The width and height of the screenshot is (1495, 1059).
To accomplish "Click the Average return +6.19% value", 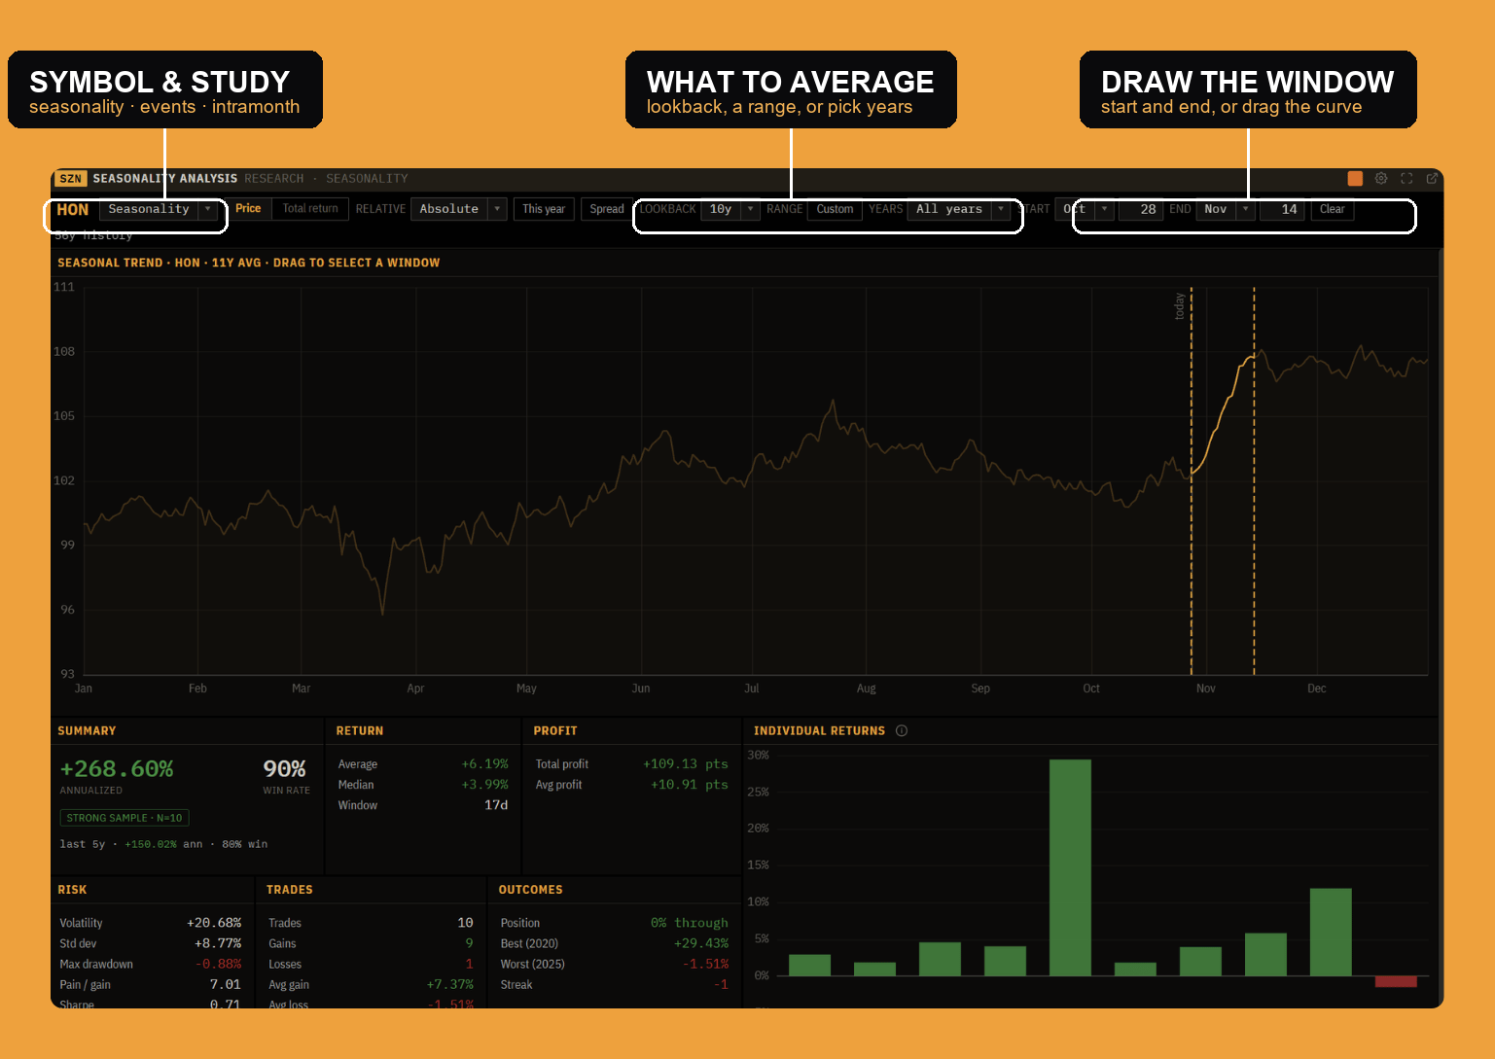I will [x=485, y=764].
